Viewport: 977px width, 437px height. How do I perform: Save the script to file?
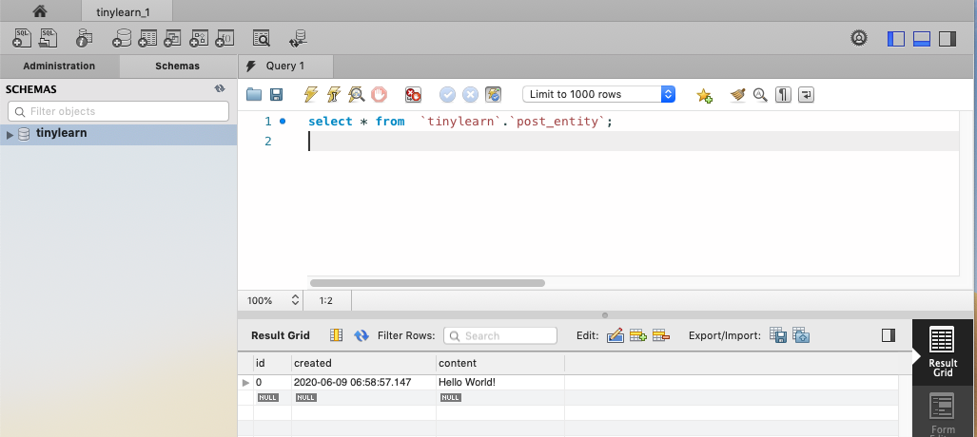(x=276, y=95)
